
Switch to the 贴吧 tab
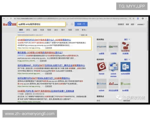35,30
